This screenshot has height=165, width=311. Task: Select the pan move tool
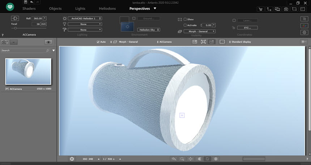pos(191,159)
